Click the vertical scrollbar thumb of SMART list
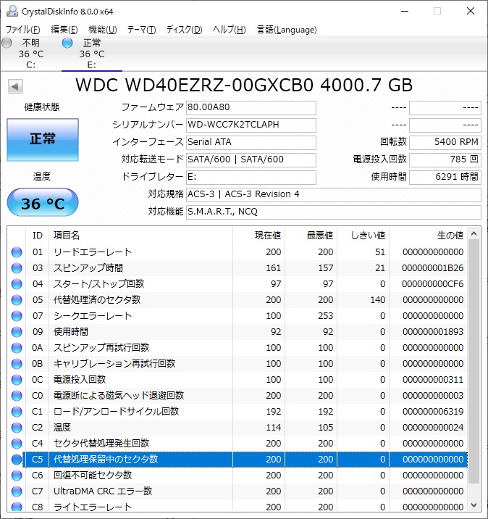 click(x=474, y=362)
